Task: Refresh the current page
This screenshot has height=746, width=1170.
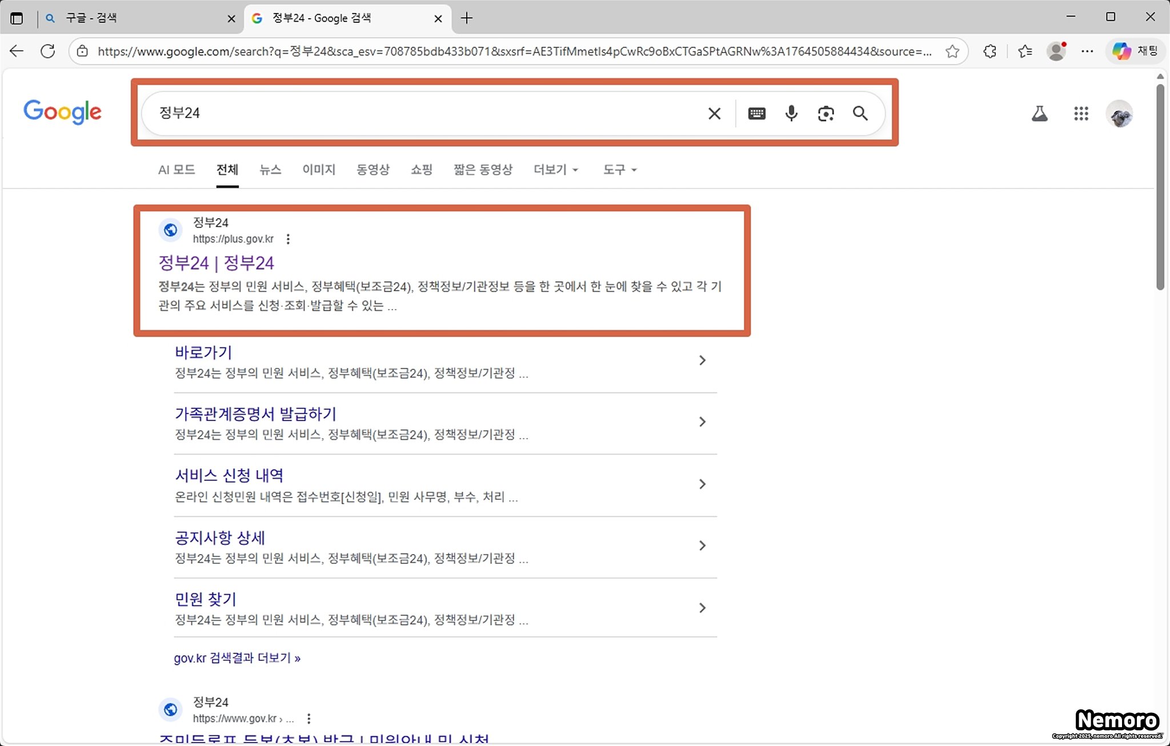Action: pos(48,51)
